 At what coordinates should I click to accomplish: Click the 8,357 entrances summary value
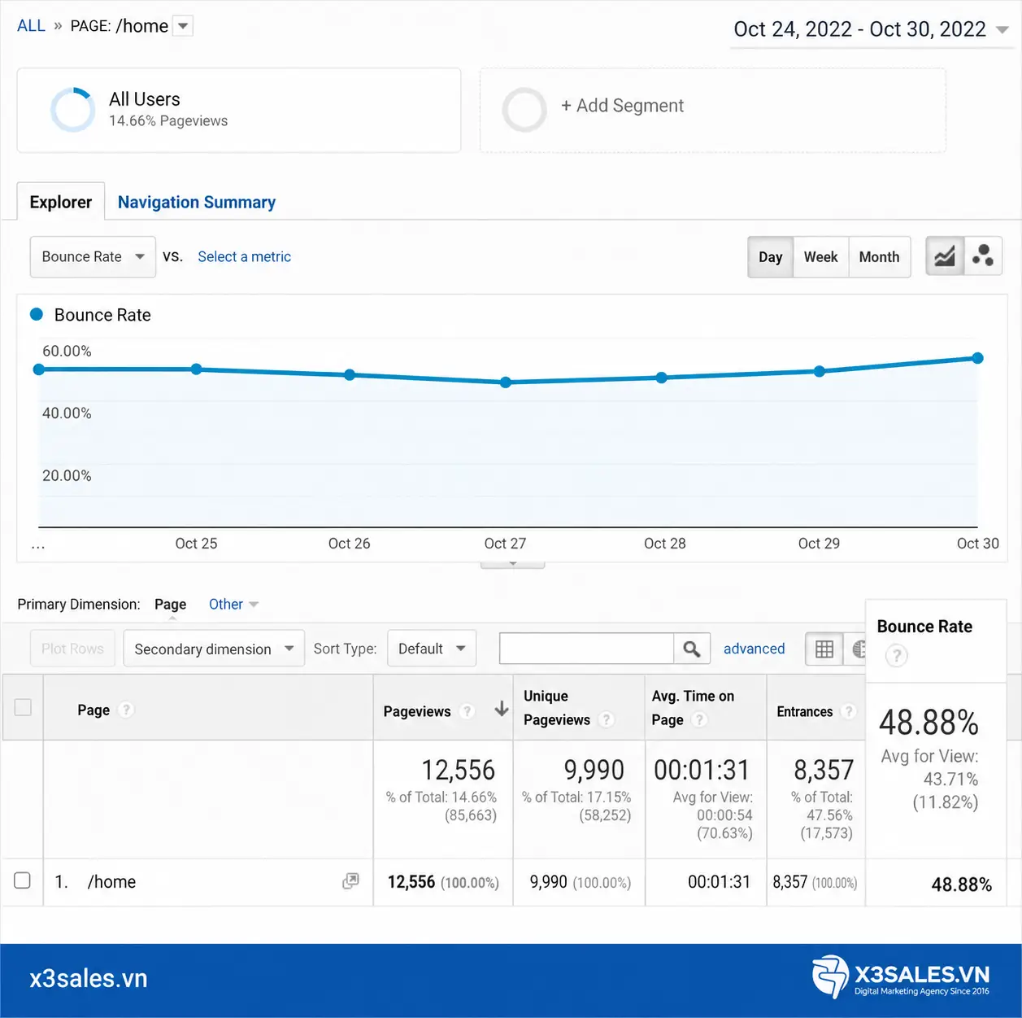[824, 770]
